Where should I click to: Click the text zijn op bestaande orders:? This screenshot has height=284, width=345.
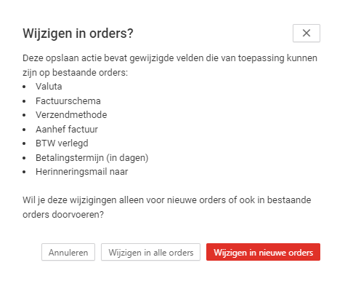[75, 73]
